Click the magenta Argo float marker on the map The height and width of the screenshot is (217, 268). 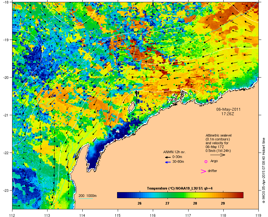(x=101, y=28)
